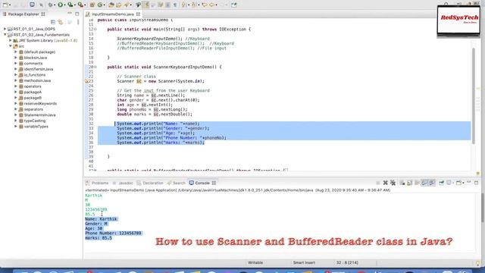Open the New file dropdown arrow
Viewport: 485px width, 273px height.
coord(10,5)
